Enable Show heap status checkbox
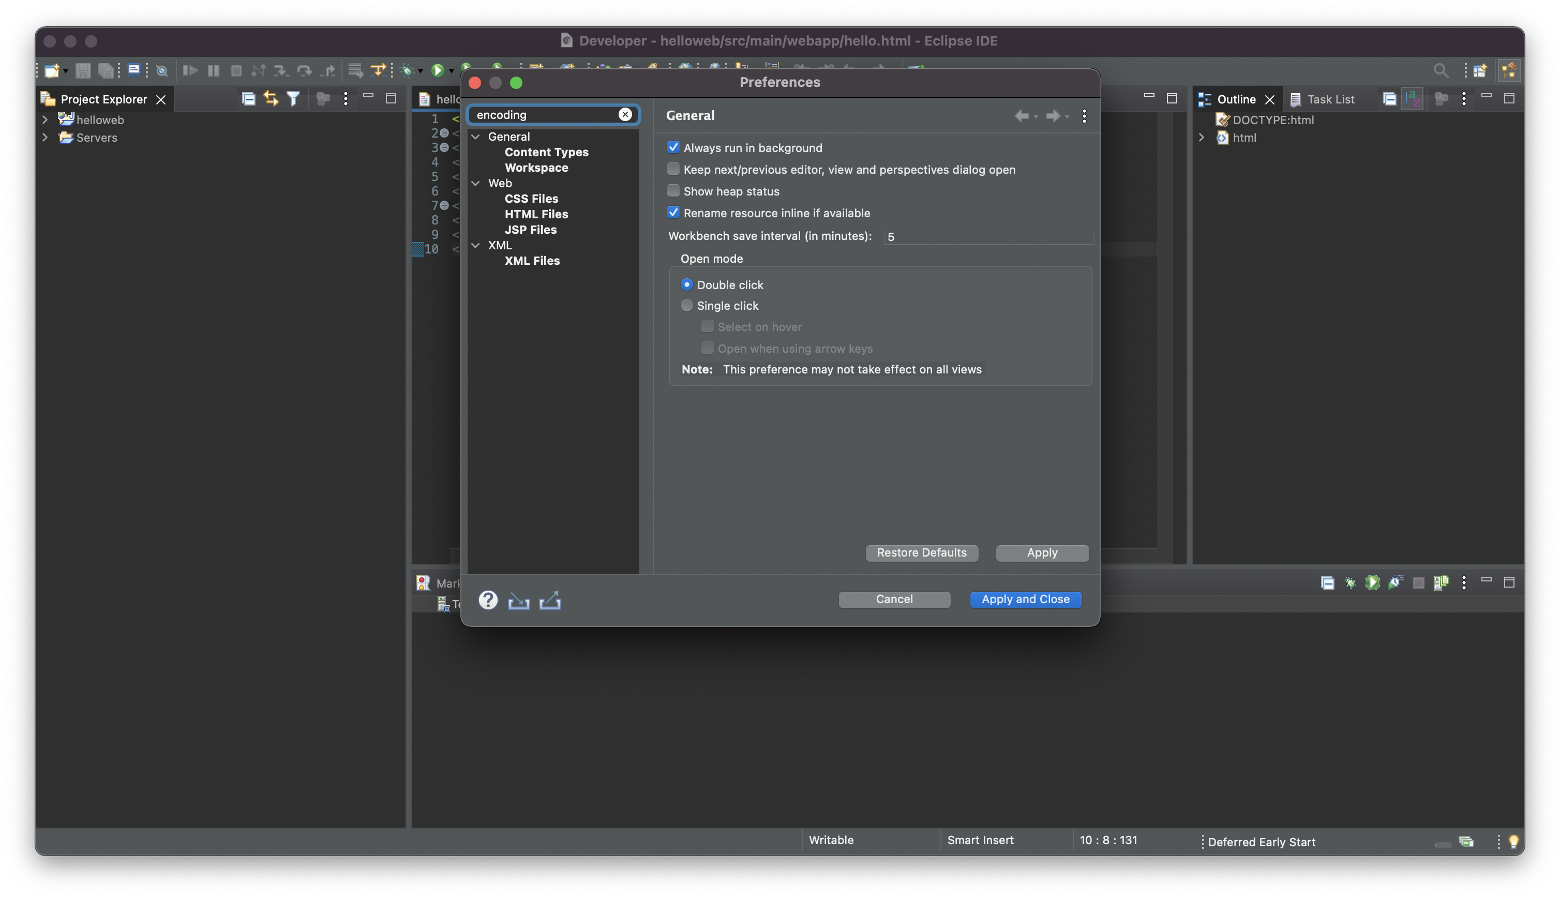The width and height of the screenshot is (1560, 899). (x=673, y=191)
